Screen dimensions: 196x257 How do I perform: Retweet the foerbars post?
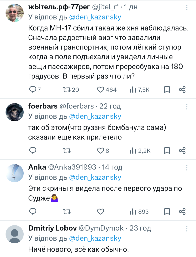66,151
